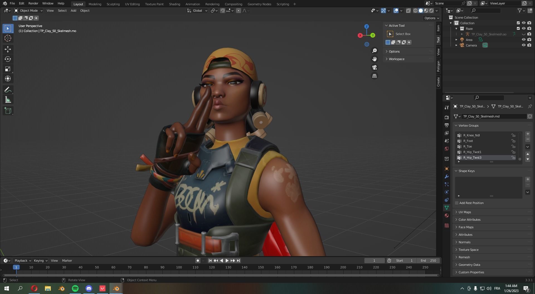The width and height of the screenshot is (535, 294).
Task: Disable the Camera in renders
Action: click(529, 45)
